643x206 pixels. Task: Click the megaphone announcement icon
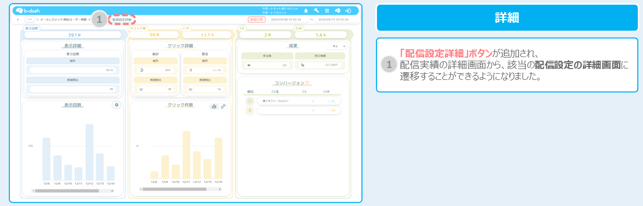pos(337,10)
